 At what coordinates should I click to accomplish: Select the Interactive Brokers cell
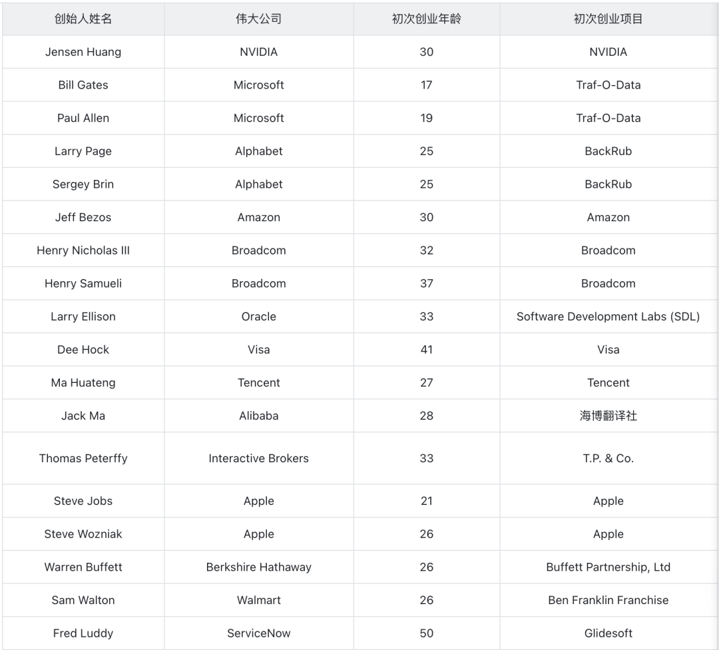click(258, 458)
